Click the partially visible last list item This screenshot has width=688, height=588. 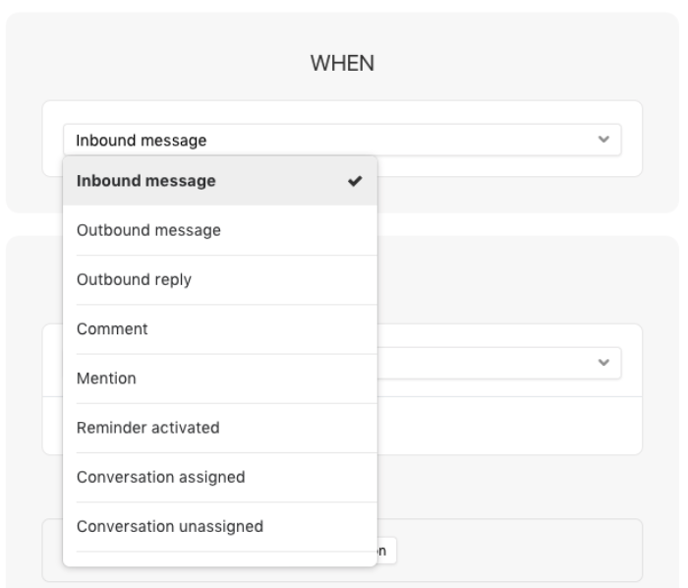pos(220,559)
